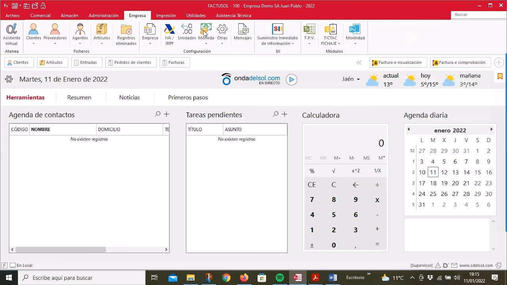Click the Factura-e visualización button
The height and width of the screenshot is (285, 507).
pos(398,63)
